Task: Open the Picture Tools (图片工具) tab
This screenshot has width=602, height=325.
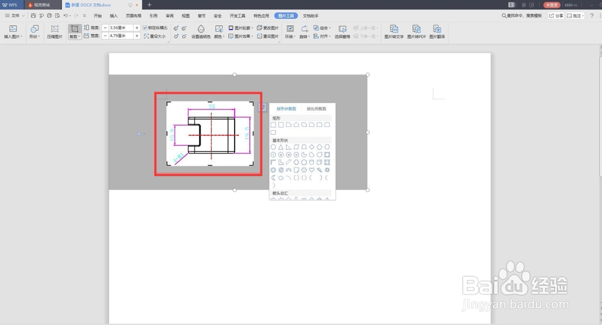Action: 286,16
